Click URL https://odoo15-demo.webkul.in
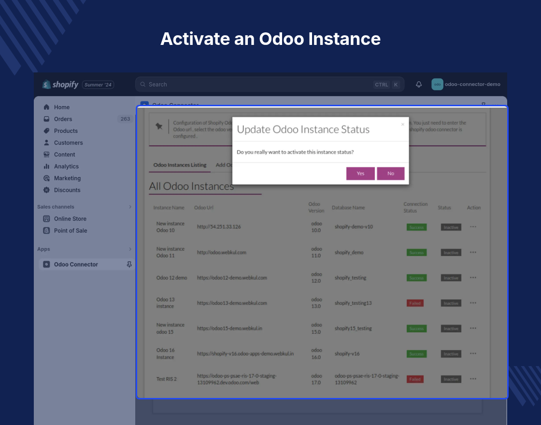 pos(229,328)
